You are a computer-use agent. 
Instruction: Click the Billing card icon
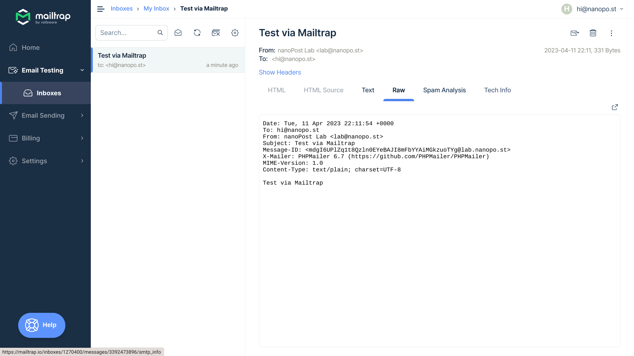13,138
